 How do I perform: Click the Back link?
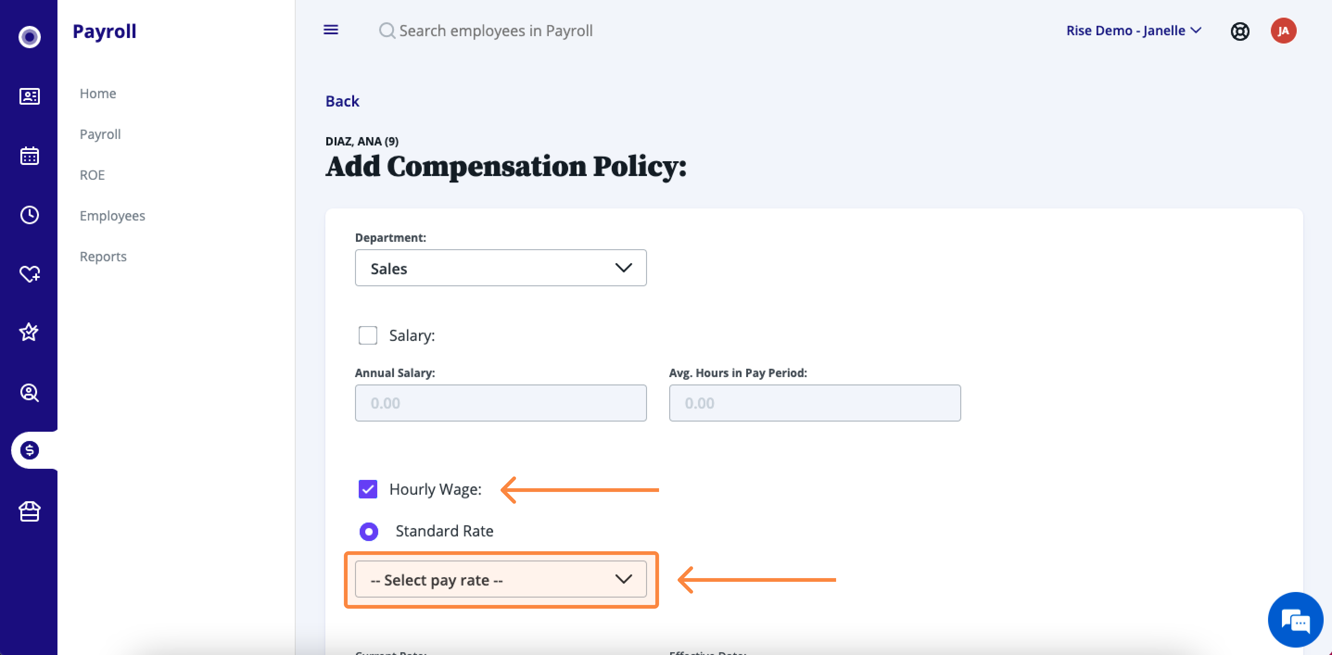tap(342, 101)
